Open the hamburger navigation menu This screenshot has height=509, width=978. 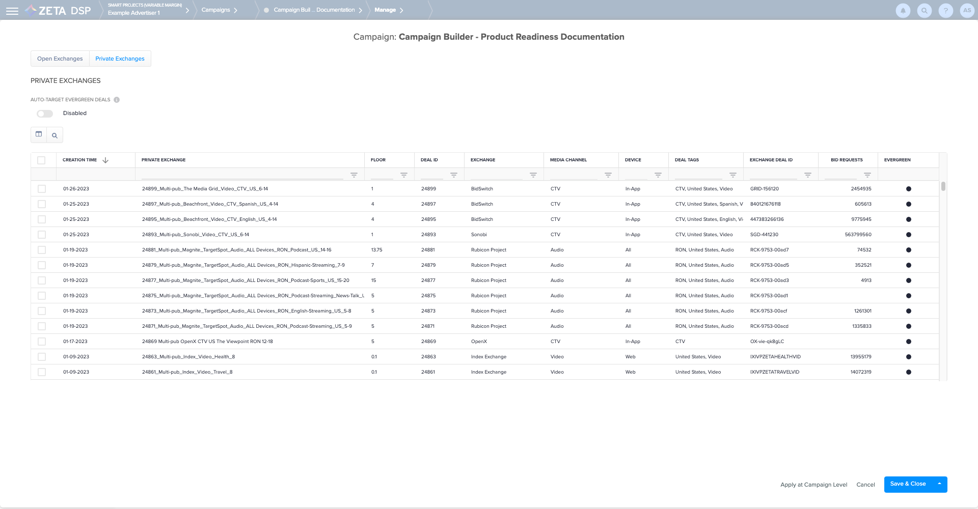pos(12,11)
